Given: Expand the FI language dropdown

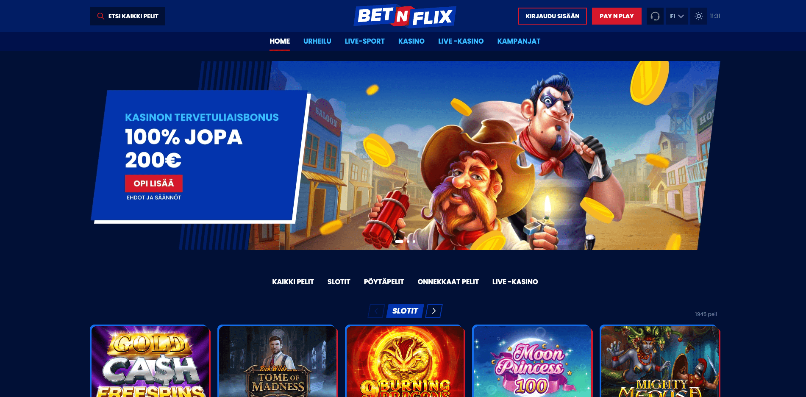Looking at the screenshot, I should click(677, 16).
